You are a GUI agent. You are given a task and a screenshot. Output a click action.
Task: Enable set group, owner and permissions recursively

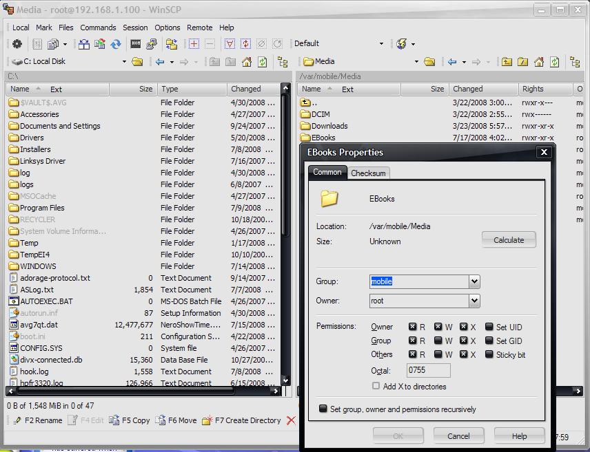point(323,409)
